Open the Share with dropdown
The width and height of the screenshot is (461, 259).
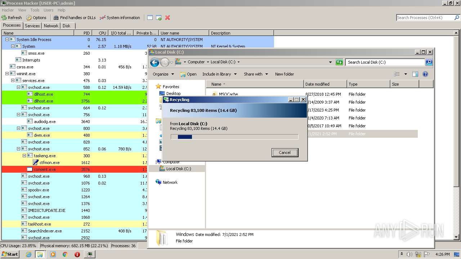[256, 74]
